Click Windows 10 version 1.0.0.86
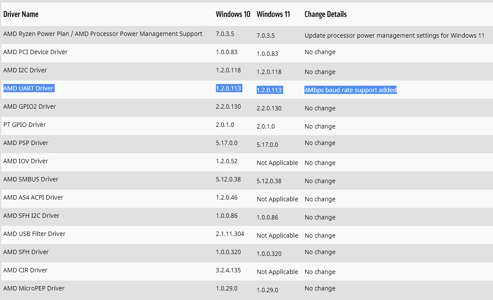 pos(226,216)
